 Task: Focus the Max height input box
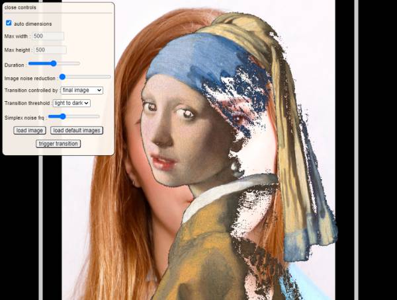[x=50, y=50]
